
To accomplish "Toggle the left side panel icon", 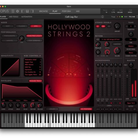I will 23,11.
